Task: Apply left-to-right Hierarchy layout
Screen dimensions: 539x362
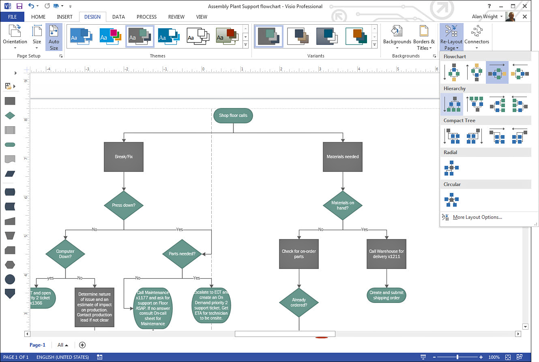Action: pyautogui.click(x=497, y=104)
